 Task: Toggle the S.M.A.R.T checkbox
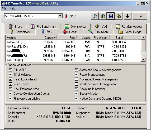(x=10, y=70)
